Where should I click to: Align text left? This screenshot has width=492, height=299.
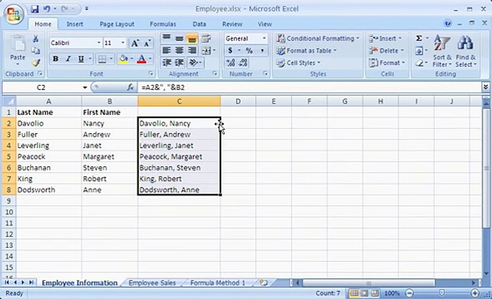point(167,50)
